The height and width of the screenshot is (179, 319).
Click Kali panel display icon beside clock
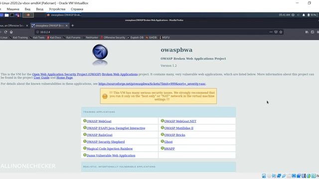pos(293,15)
